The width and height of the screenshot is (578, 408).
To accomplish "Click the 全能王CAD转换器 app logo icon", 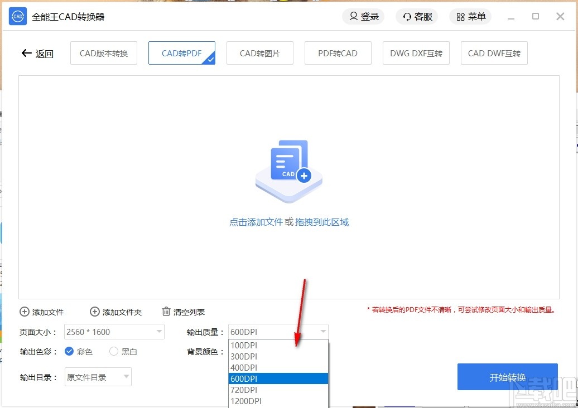I will coord(17,16).
